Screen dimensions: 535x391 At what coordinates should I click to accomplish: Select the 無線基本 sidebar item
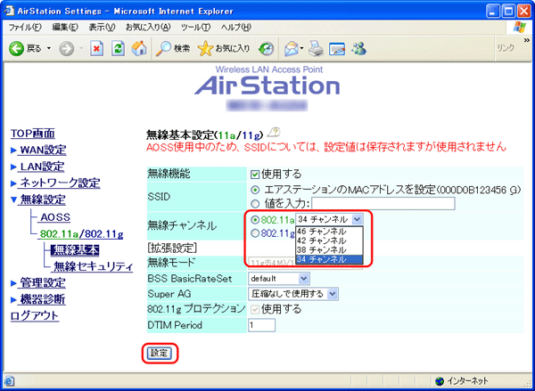pyautogui.click(x=75, y=250)
